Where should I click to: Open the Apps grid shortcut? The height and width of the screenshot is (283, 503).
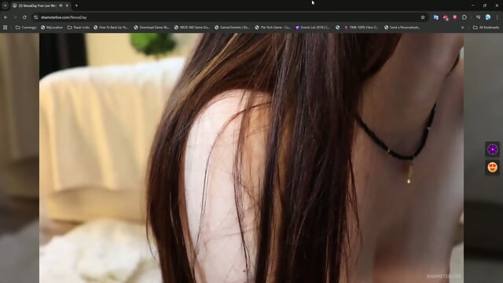tap(6, 28)
